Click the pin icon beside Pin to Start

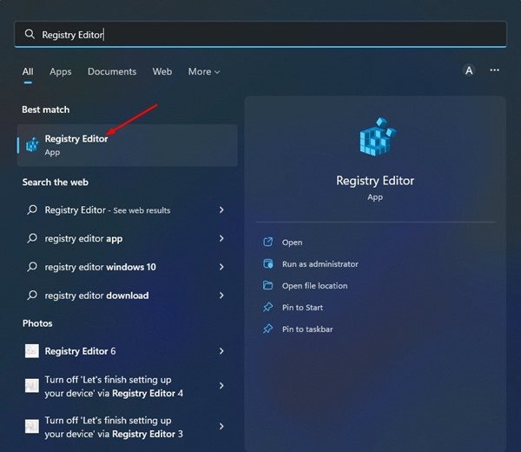coord(267,307)
